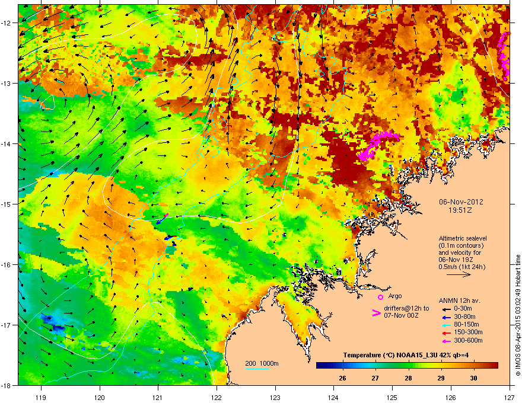Click the 'and velocity for' text line
The image size is (522, 403).
point(460,252)
